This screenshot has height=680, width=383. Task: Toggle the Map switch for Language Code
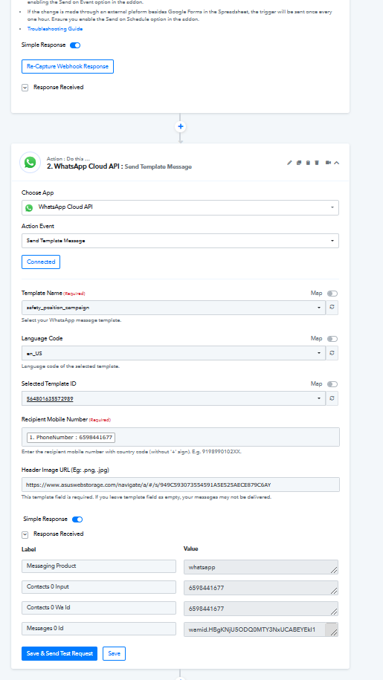pyautogui.click(x=332, y=339)
